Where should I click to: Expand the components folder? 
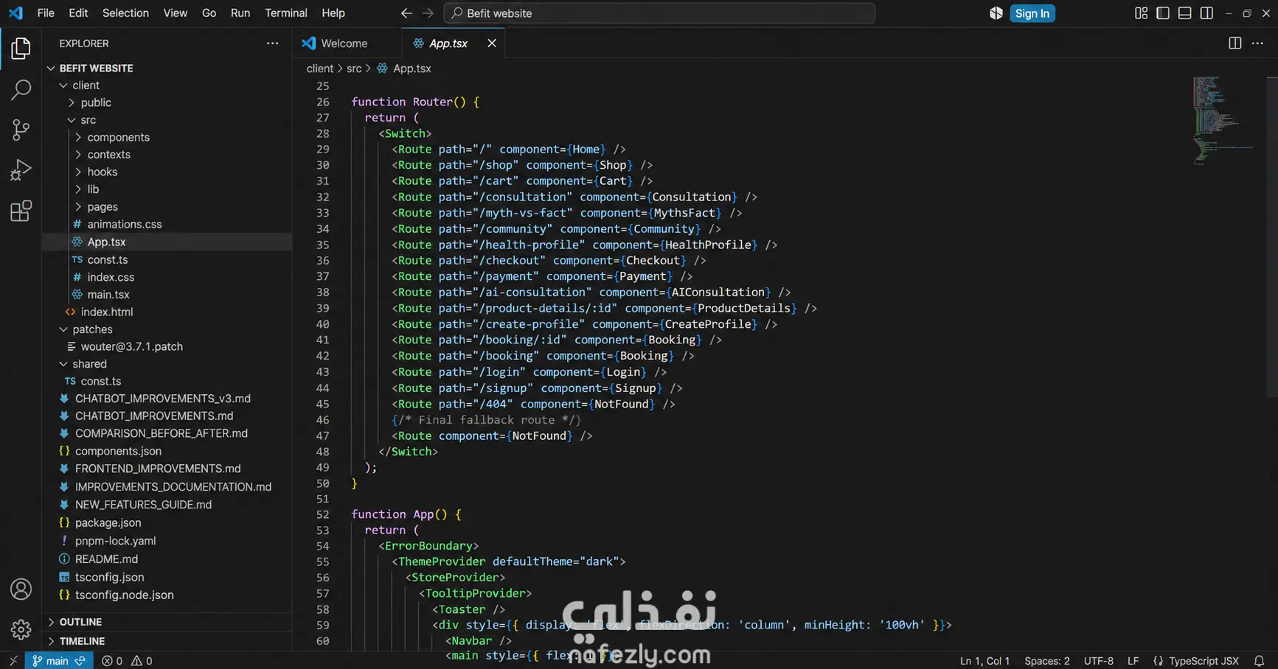118,137
